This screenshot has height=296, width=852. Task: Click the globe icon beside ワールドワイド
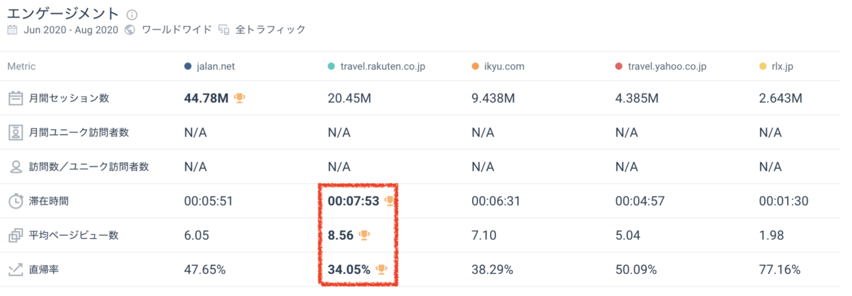tap(130, 30)
